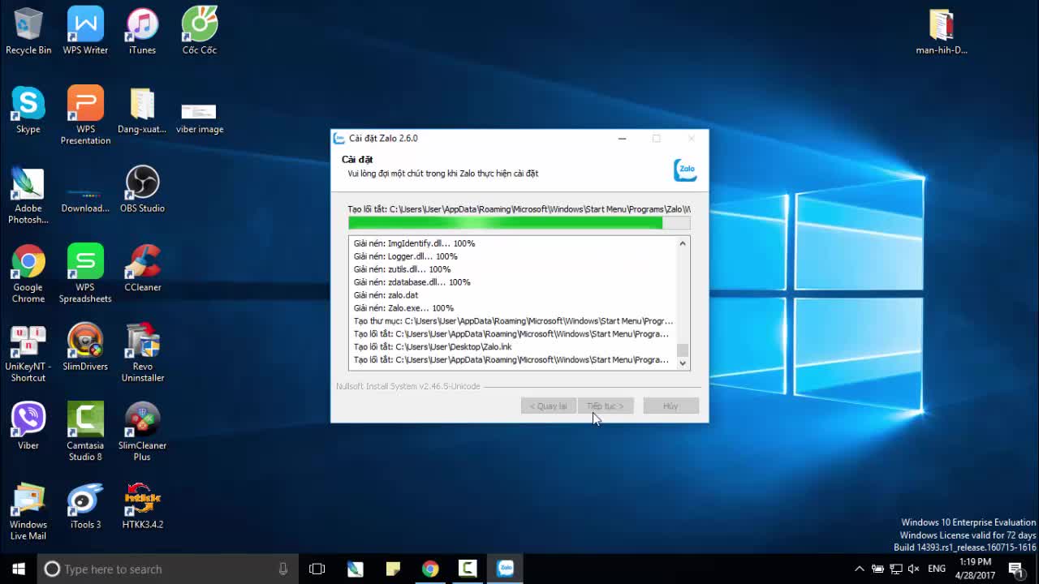Screen dimensions: 1039x584
Task: Open the Recycle Bin desktop icon
Action: coord(28,31)
